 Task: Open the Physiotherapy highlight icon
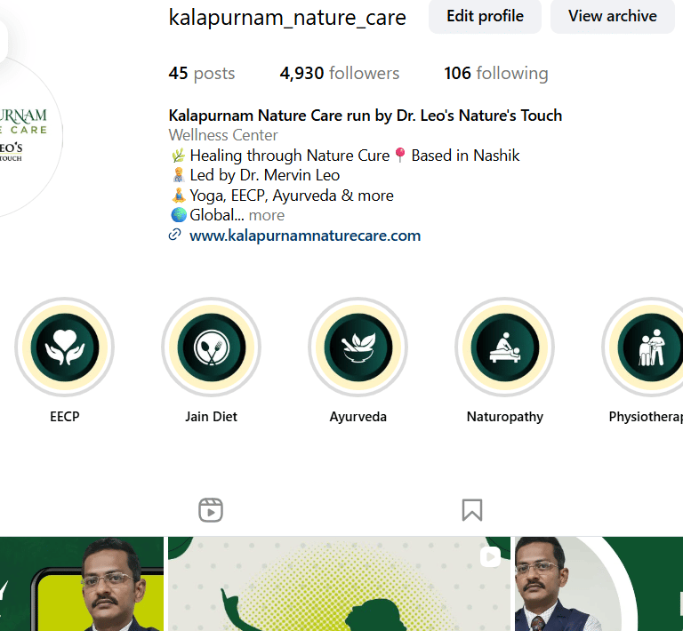coord(646,347)
